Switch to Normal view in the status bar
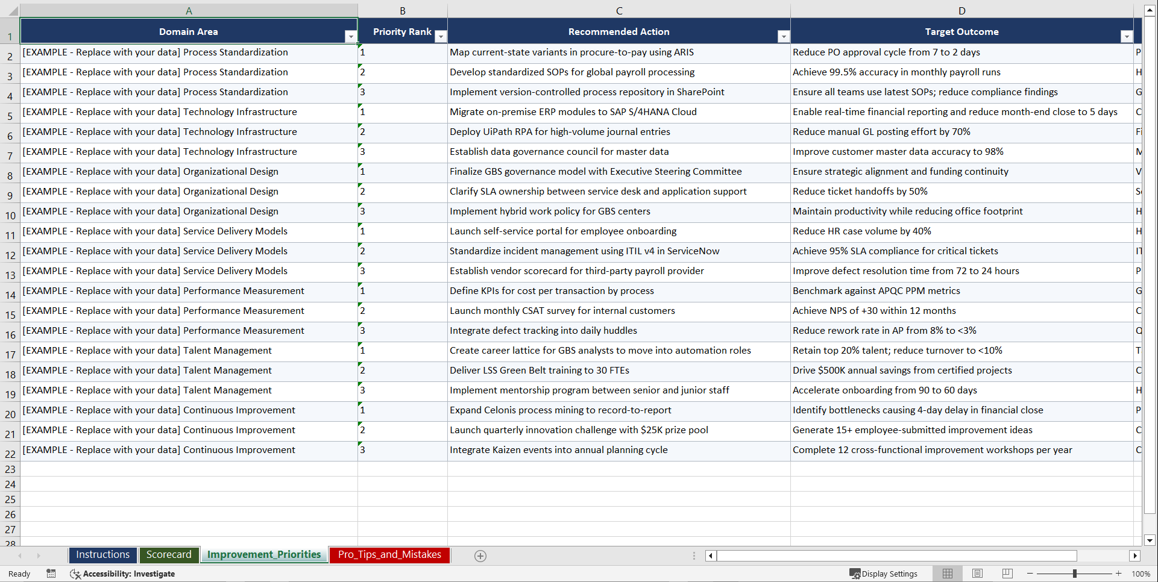The image size is (1158, 582). (x=947, y=574)
